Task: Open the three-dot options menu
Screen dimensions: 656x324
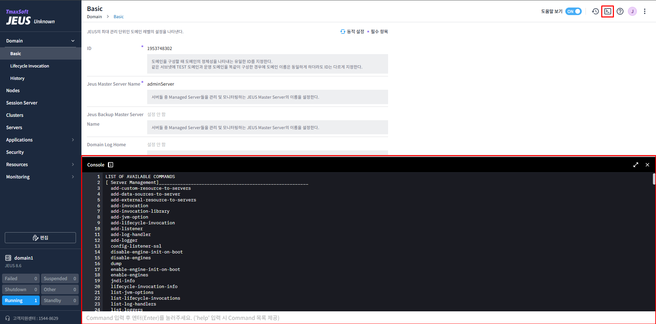Action: pyautogui.click(x=644, y=11)
